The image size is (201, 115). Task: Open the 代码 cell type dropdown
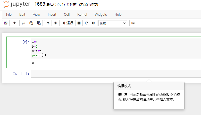tap(113, 23)
